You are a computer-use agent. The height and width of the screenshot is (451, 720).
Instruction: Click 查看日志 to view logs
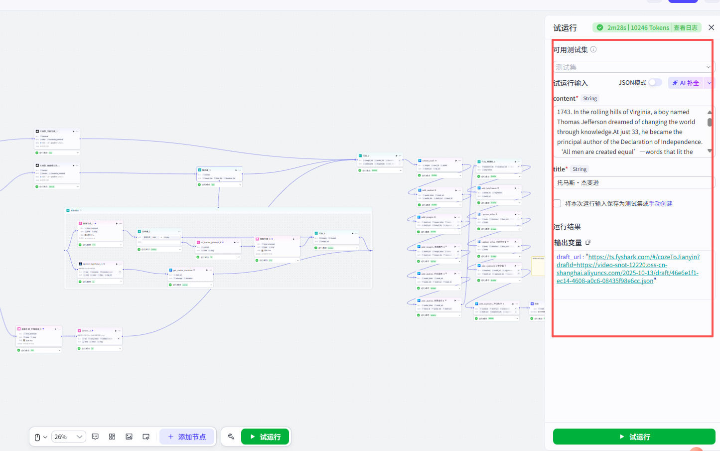686,27
